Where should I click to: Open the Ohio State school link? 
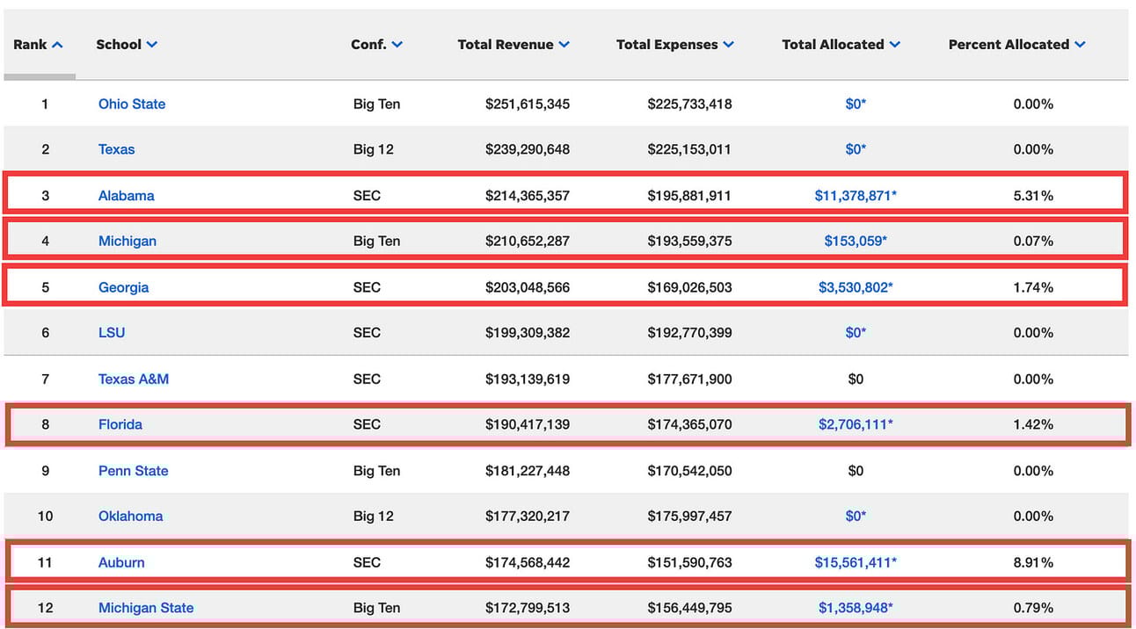[x=132, y=104]
